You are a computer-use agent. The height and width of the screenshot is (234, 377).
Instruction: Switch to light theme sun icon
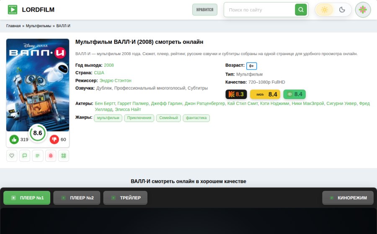click(x=325, y=10)
